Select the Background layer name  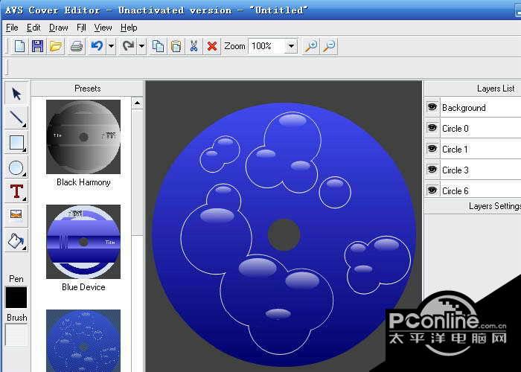point(464,108)
